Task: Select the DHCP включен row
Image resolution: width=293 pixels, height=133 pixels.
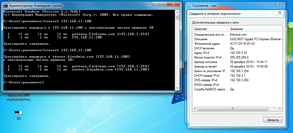Action: click(x=237, y=48)
